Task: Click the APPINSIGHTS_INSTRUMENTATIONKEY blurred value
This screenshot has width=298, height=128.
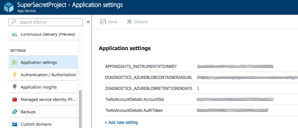Action: (235, 67)
